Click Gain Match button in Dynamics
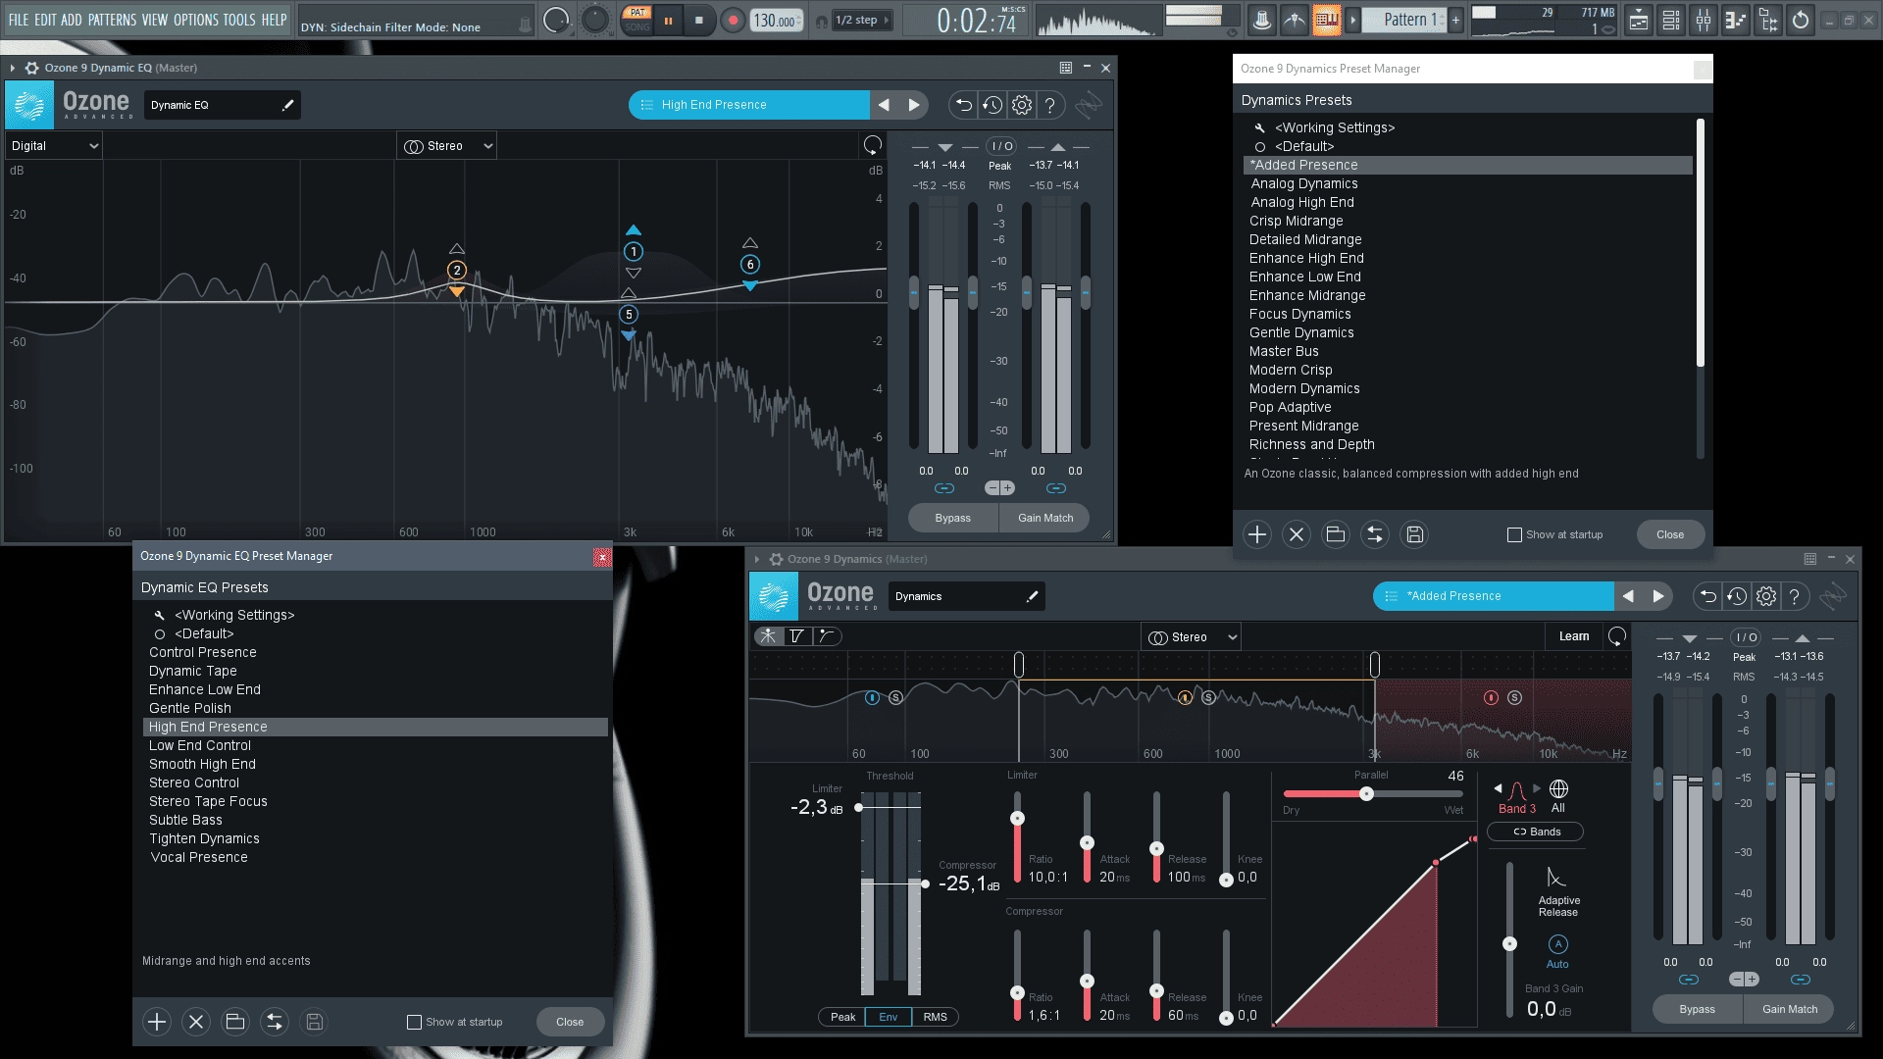1883x1059 pixels. (1790, 1009)
